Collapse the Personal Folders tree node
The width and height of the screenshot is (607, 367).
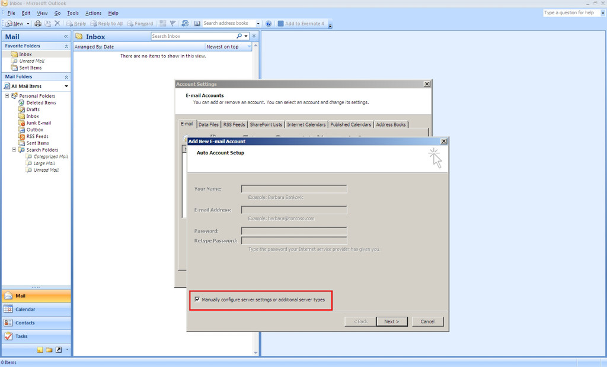coord(7,95)
